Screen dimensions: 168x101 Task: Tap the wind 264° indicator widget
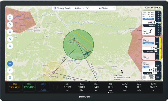148,31
